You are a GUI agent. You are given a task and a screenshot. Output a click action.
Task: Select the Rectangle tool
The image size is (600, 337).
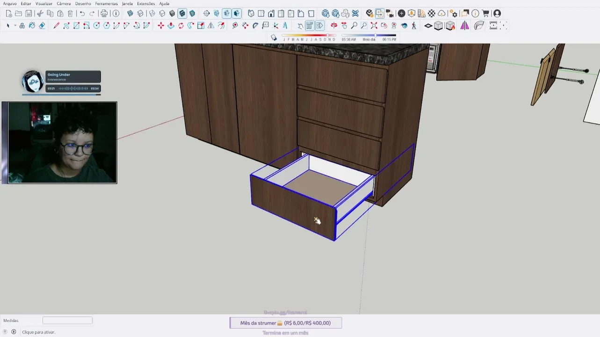click(x=76, y=26)
